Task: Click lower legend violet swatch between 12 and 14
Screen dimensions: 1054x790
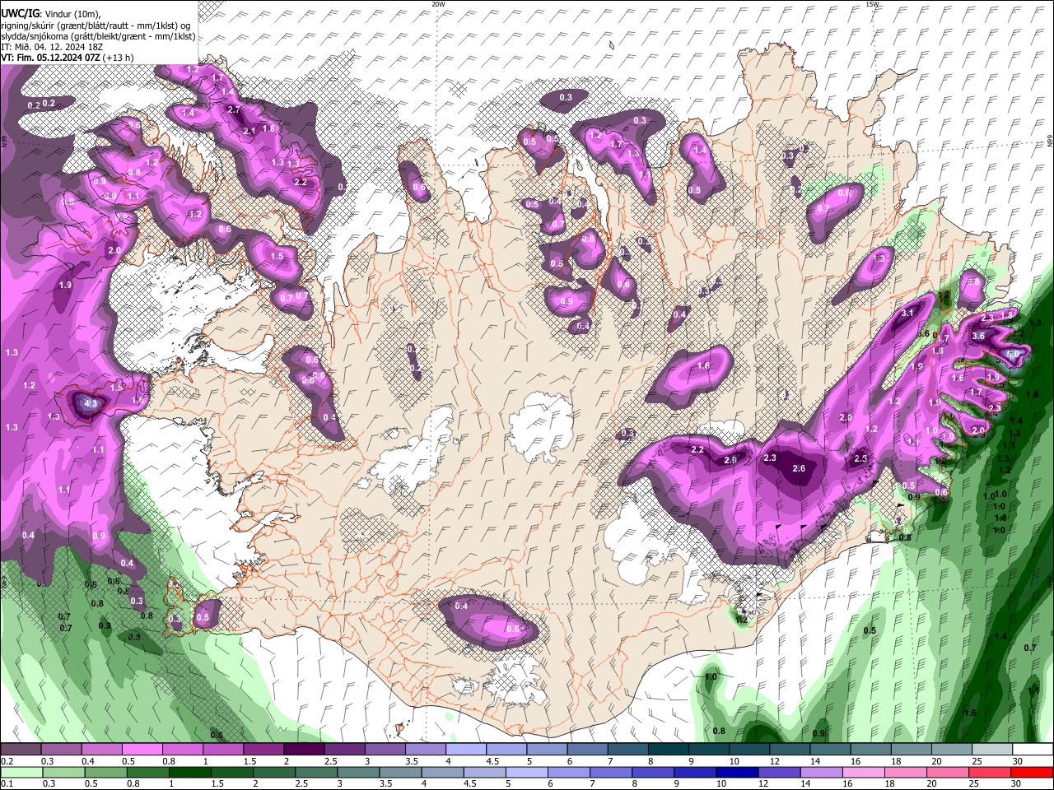Action: 780,772
